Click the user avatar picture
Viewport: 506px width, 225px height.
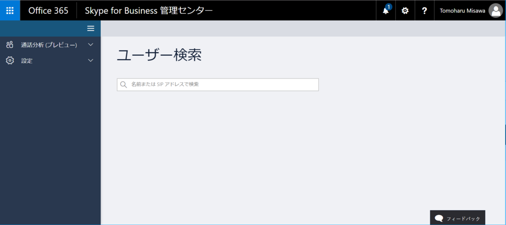coord(495,11)
